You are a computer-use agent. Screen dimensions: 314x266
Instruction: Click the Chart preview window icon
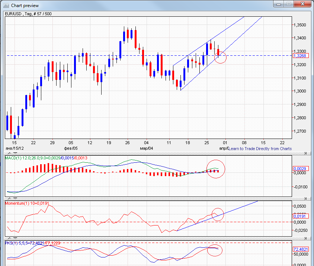6,6
